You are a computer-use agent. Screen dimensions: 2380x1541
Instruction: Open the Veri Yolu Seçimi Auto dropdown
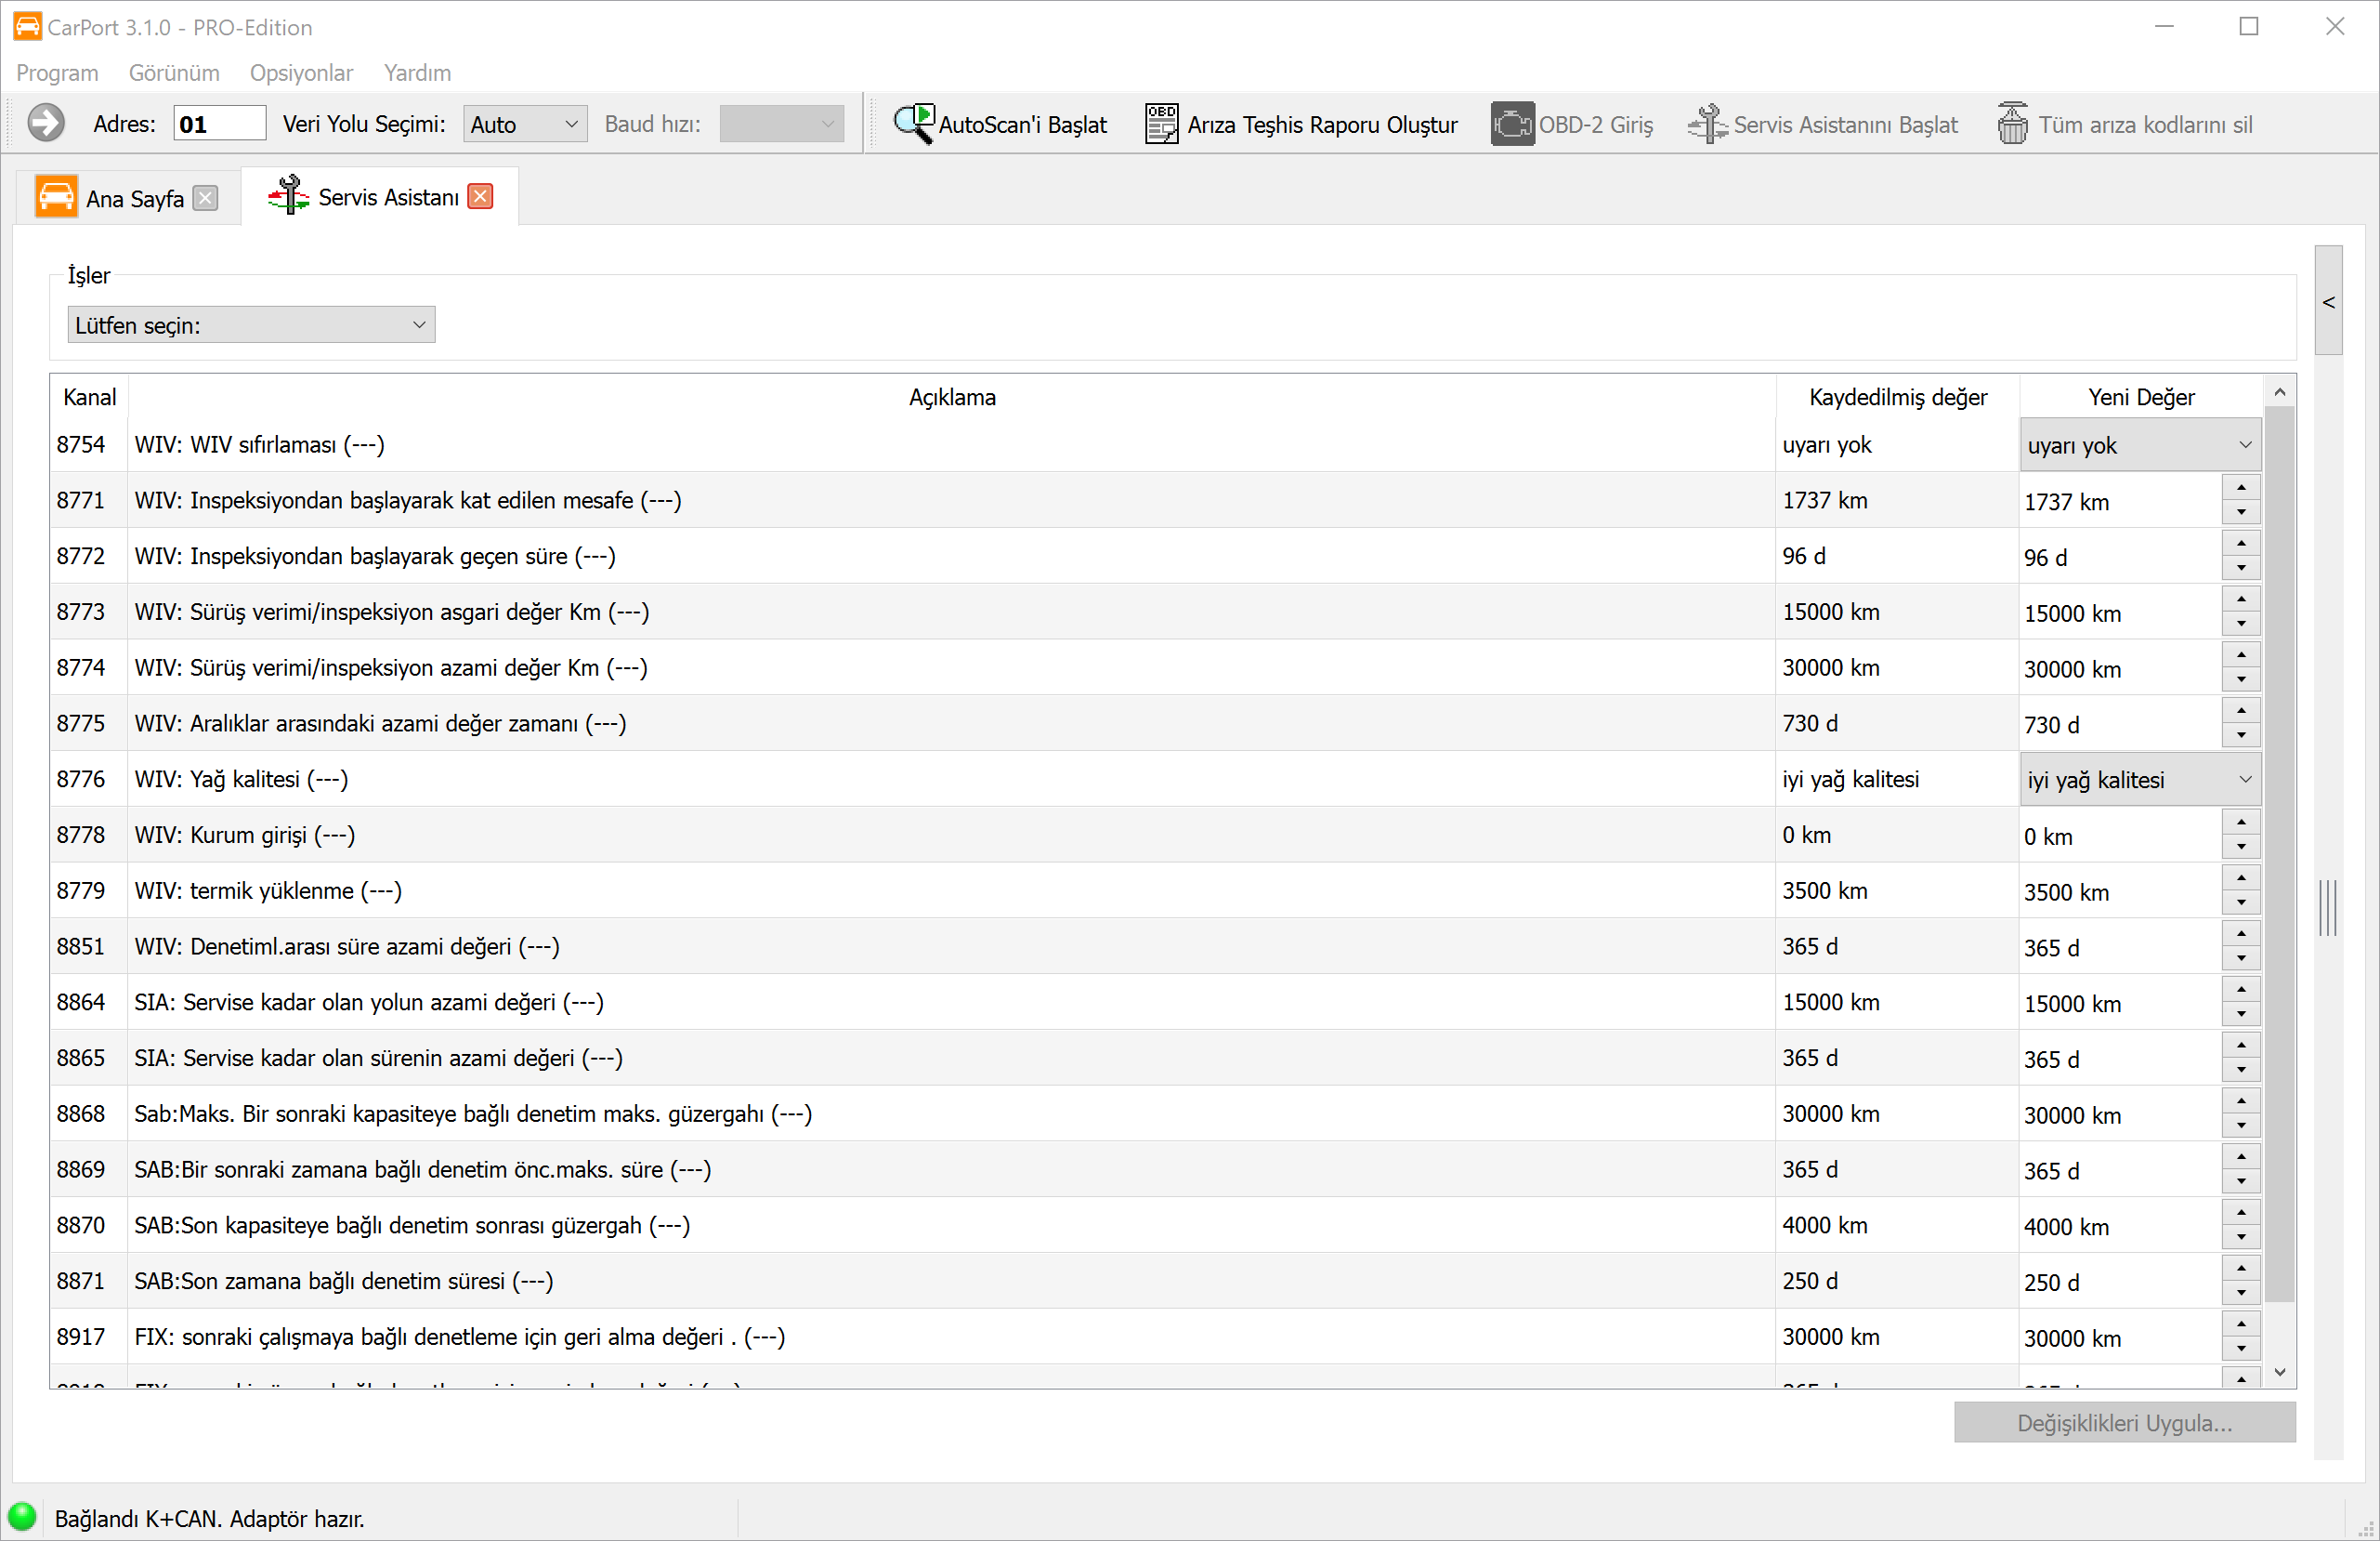tap(525, 125)
